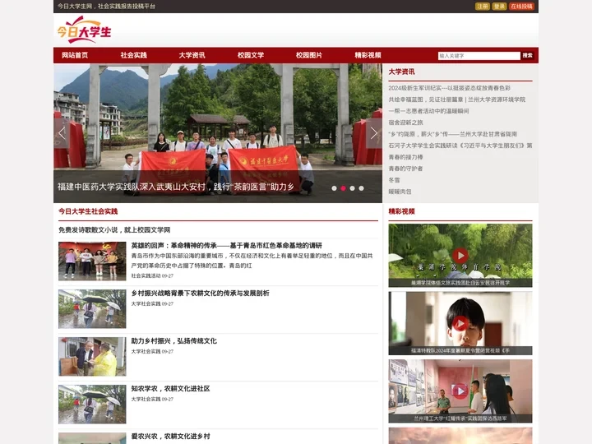
Task: Open the 兰州大学赴甘肃省陇南 news link
Action: (x=453, y=134)
